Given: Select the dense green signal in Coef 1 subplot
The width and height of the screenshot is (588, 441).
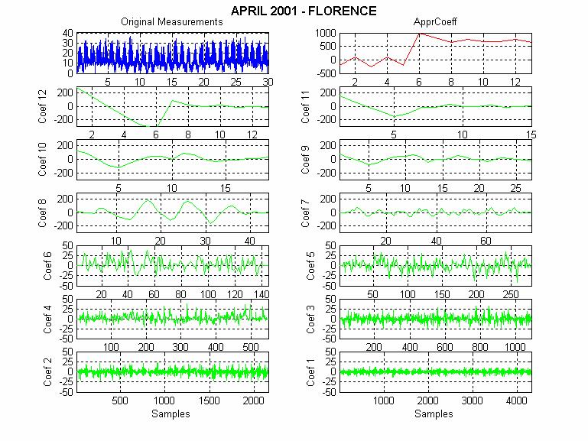Looking at the screenshot, I should [x=435, y=372].
